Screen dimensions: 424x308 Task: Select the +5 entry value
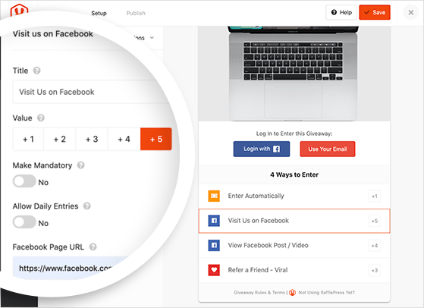(x=156, y=139)
